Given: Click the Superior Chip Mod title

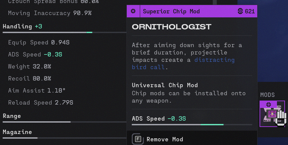Looking at the screenshot, I should [x=171, y=11].
